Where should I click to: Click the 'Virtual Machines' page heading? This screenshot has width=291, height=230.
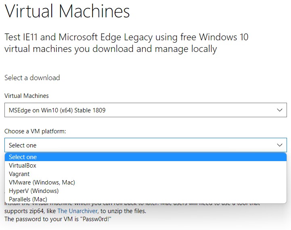(67, 11)
